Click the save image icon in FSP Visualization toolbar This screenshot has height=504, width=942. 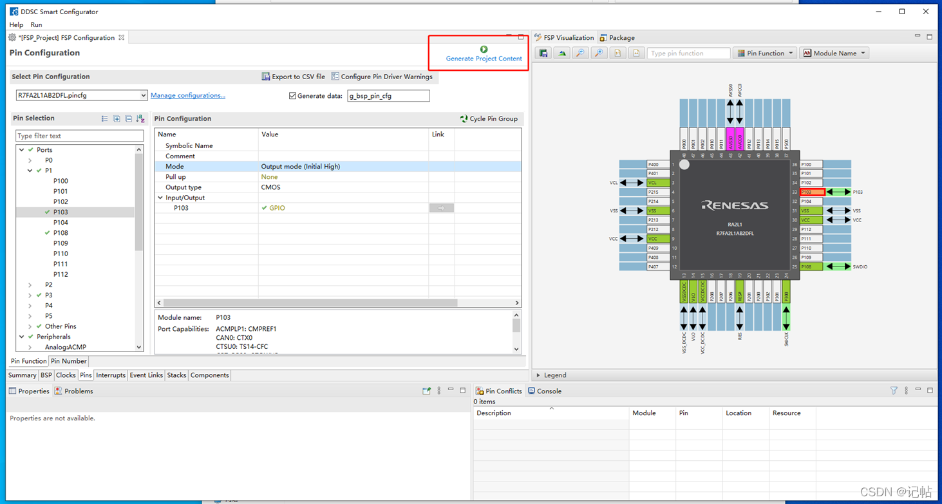tap(543, 53)
